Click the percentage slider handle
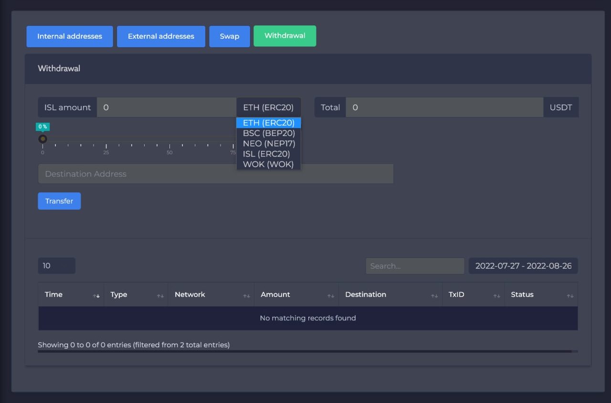Image resolution: width=611 pixels, height=403 pixels. click(x=42, y=139)
